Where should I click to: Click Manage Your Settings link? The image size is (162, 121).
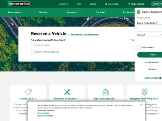click(x=45, y=116)
